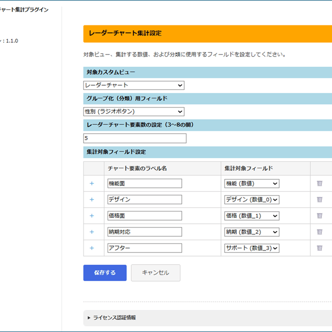Image resolution: width=332 pixels, height=332 pixels.
Task: Open the 価格 (数値_1) field dropdown
Action: [x=252, y=216]
